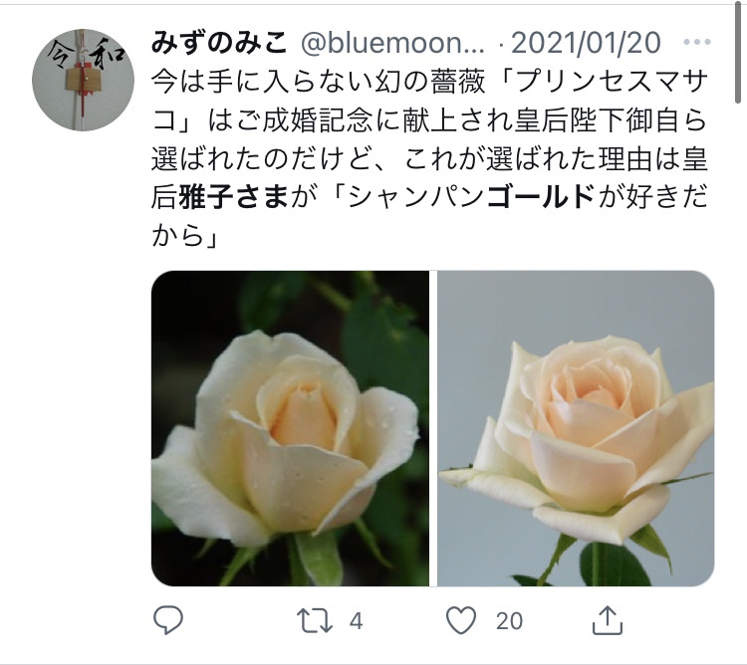Screen dimensions: 747x665
Task: Click the bold 雅子さま highlighted text
Action: pyautogui.click(x=233, y=197)
